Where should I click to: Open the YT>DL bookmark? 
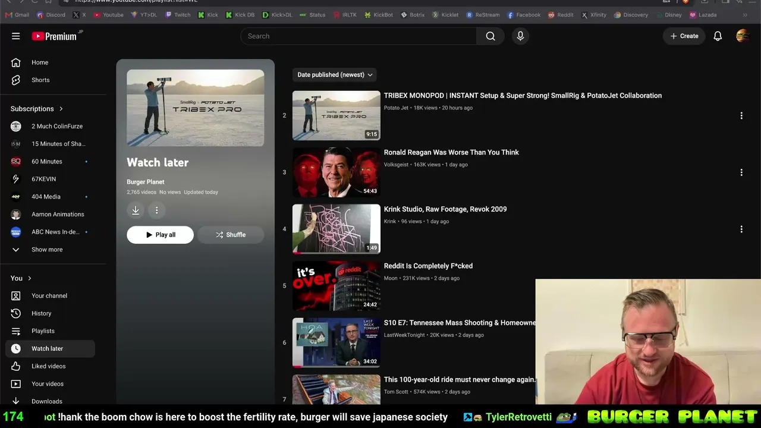pos(144,15)
